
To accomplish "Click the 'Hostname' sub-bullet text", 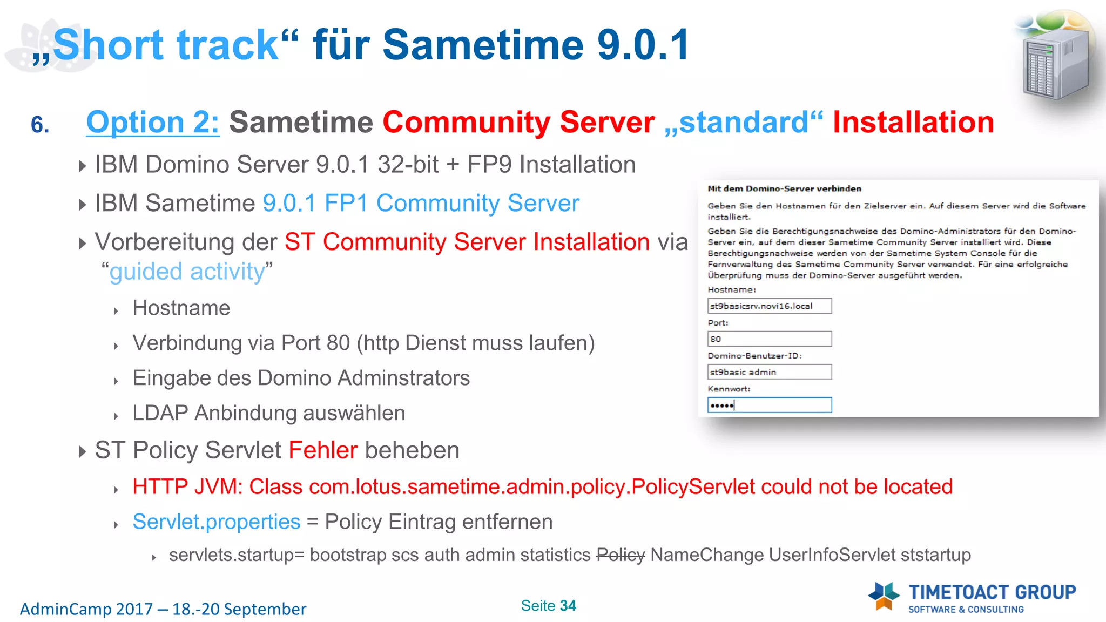I will 181,308.
